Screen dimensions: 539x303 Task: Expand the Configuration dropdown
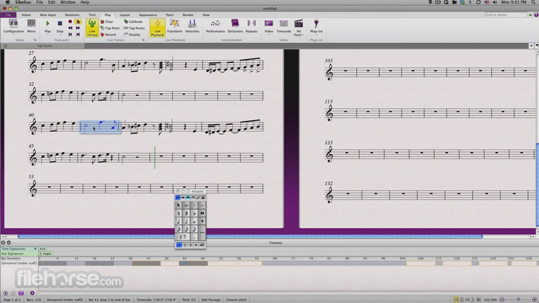pos(13,35)
